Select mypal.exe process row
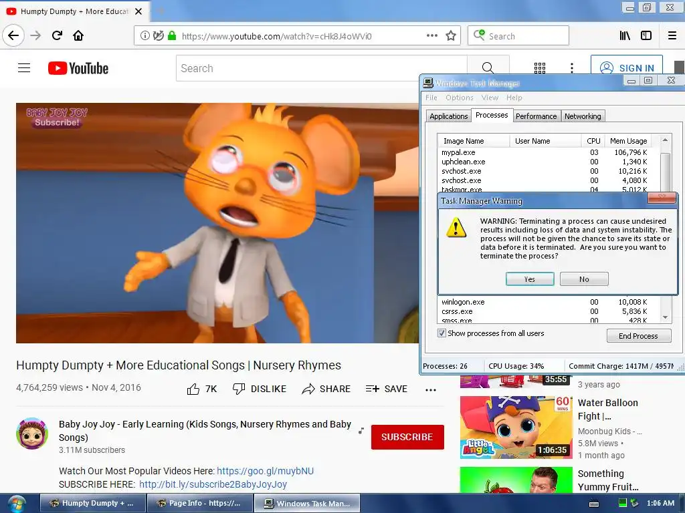The image size is (685, 513). [x=545, y=152]
